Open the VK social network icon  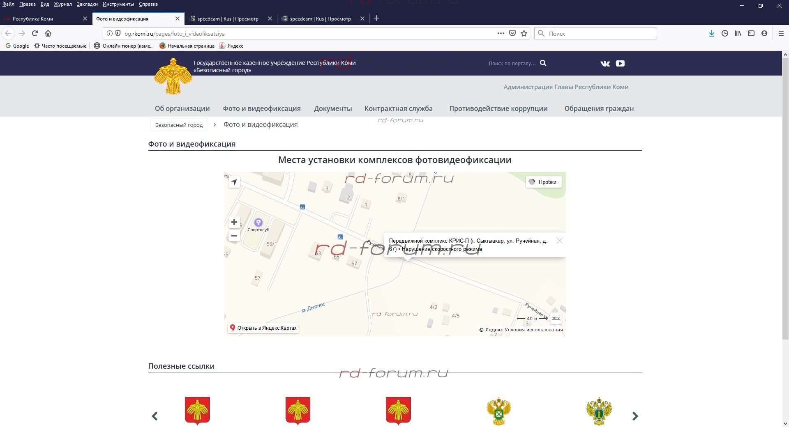pyautogui.click(x=605, y=63)
